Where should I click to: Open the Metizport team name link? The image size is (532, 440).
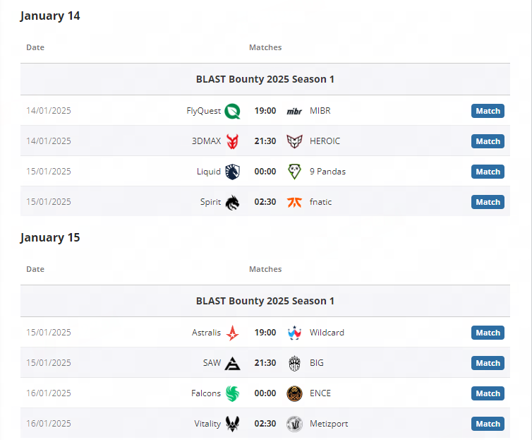(x=329, y=424)
